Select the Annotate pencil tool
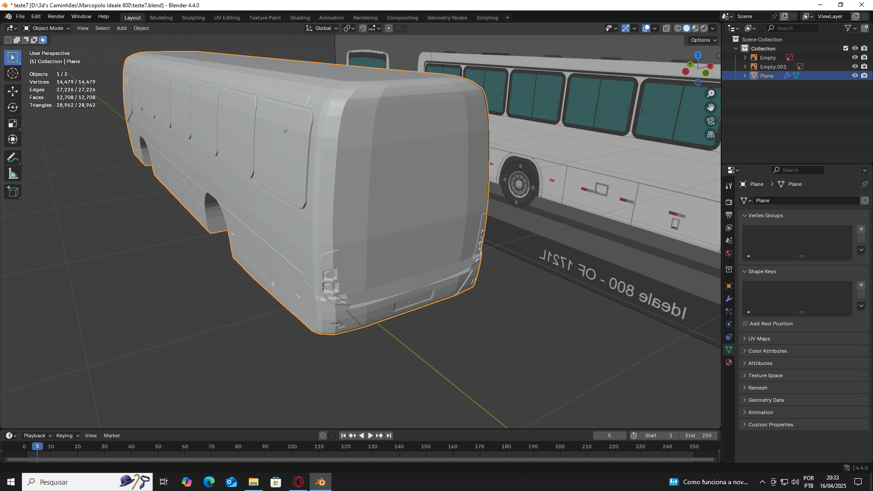The image size is (873, 491). pyautogui.click(x=13, y=158)
